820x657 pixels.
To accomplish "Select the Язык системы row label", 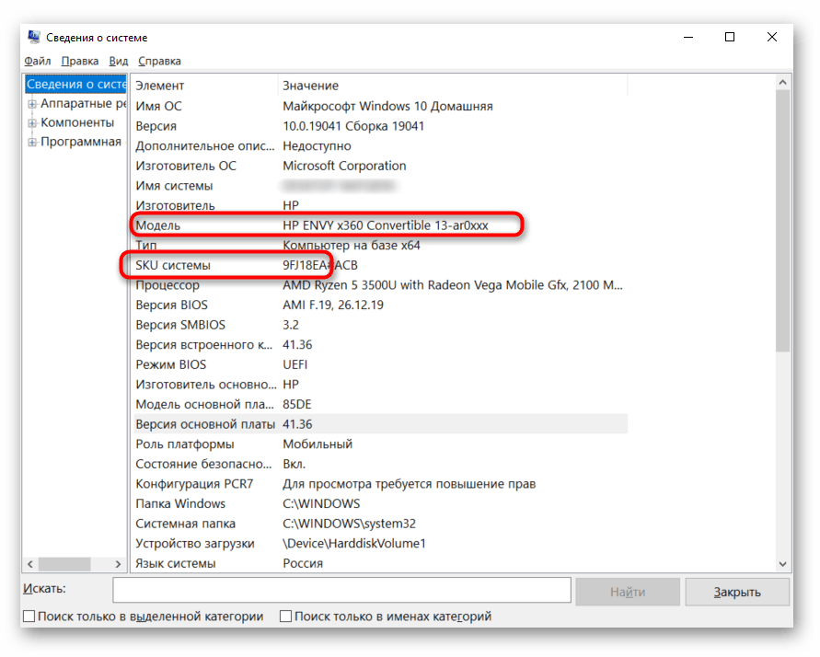I will [x=176, y=563].
